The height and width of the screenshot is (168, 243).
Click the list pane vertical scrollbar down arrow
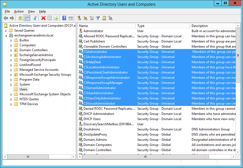(x=238, y=152)
